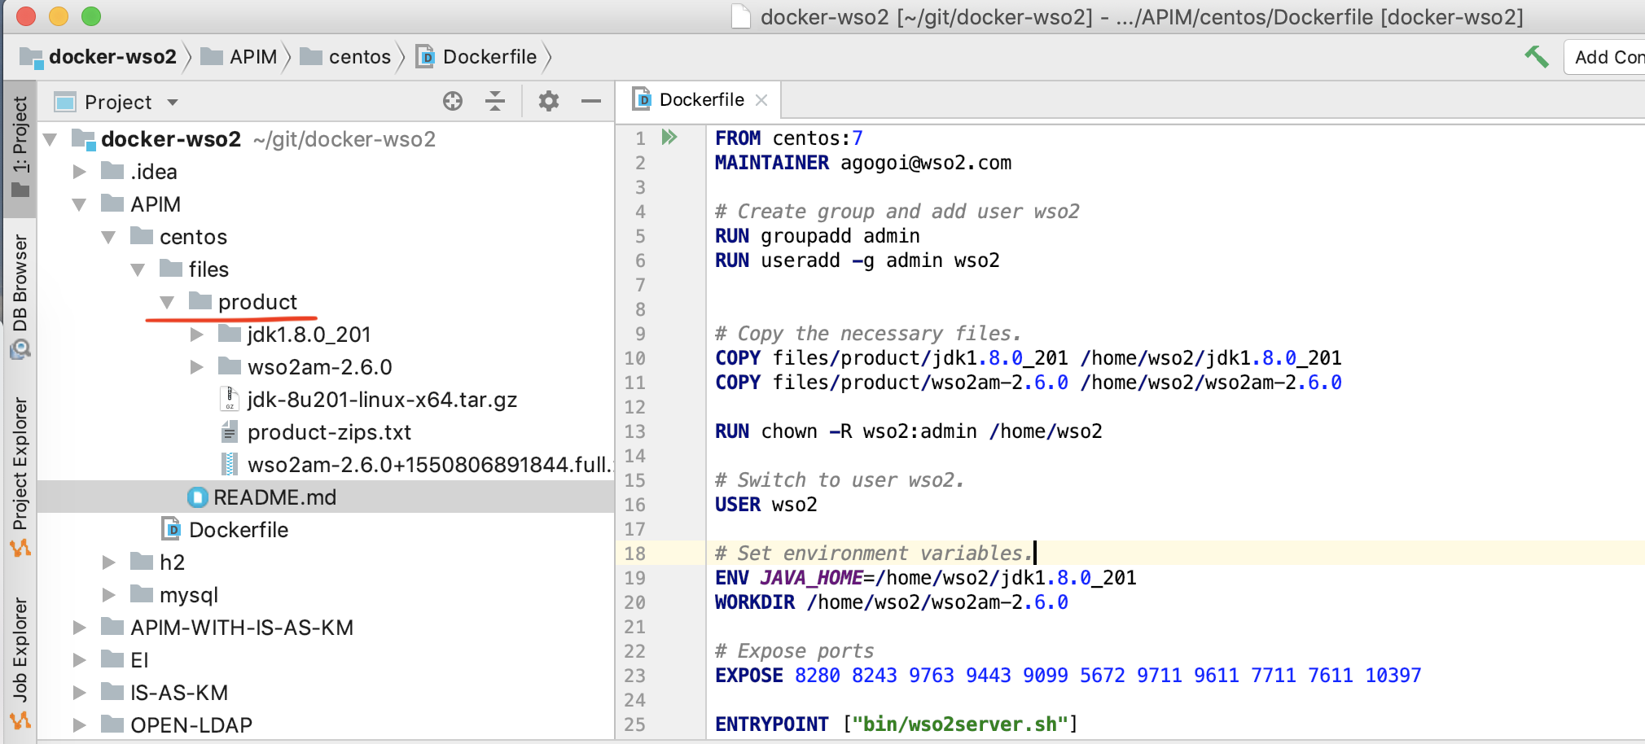
Task: Click the ENV JAVA_HOME line
Action: click(926, 578)
